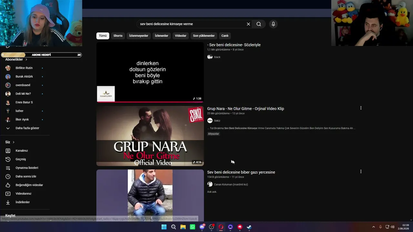
Task: Click the Altyazılar badge
Action: pyautogui.click(x=214, y=134)
